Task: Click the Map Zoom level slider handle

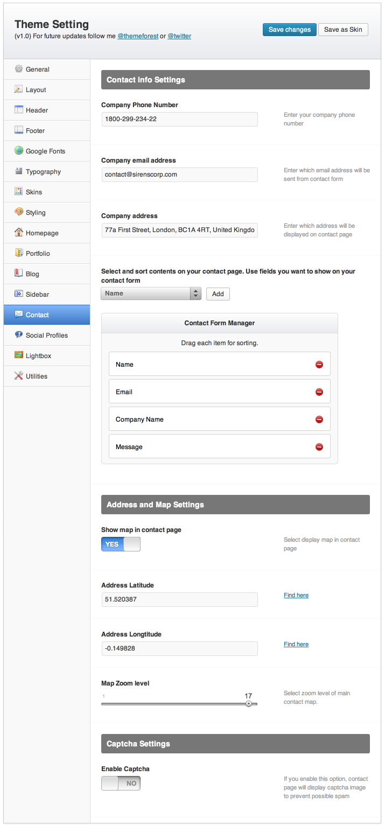Action: click(x=248, y=704)
